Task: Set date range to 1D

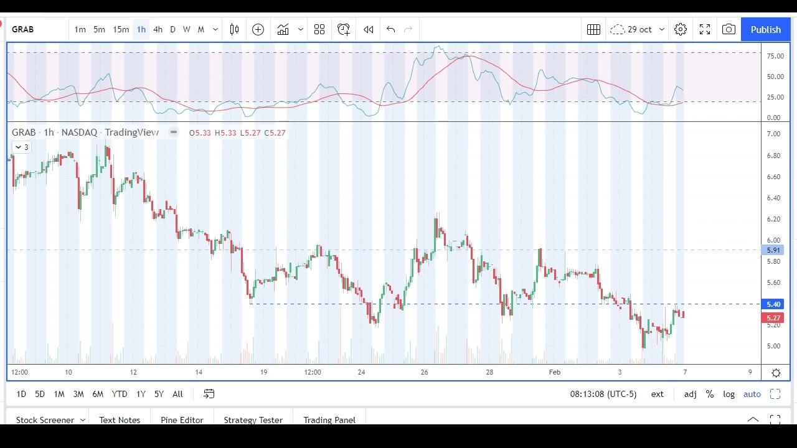Action: click(21, 394)
